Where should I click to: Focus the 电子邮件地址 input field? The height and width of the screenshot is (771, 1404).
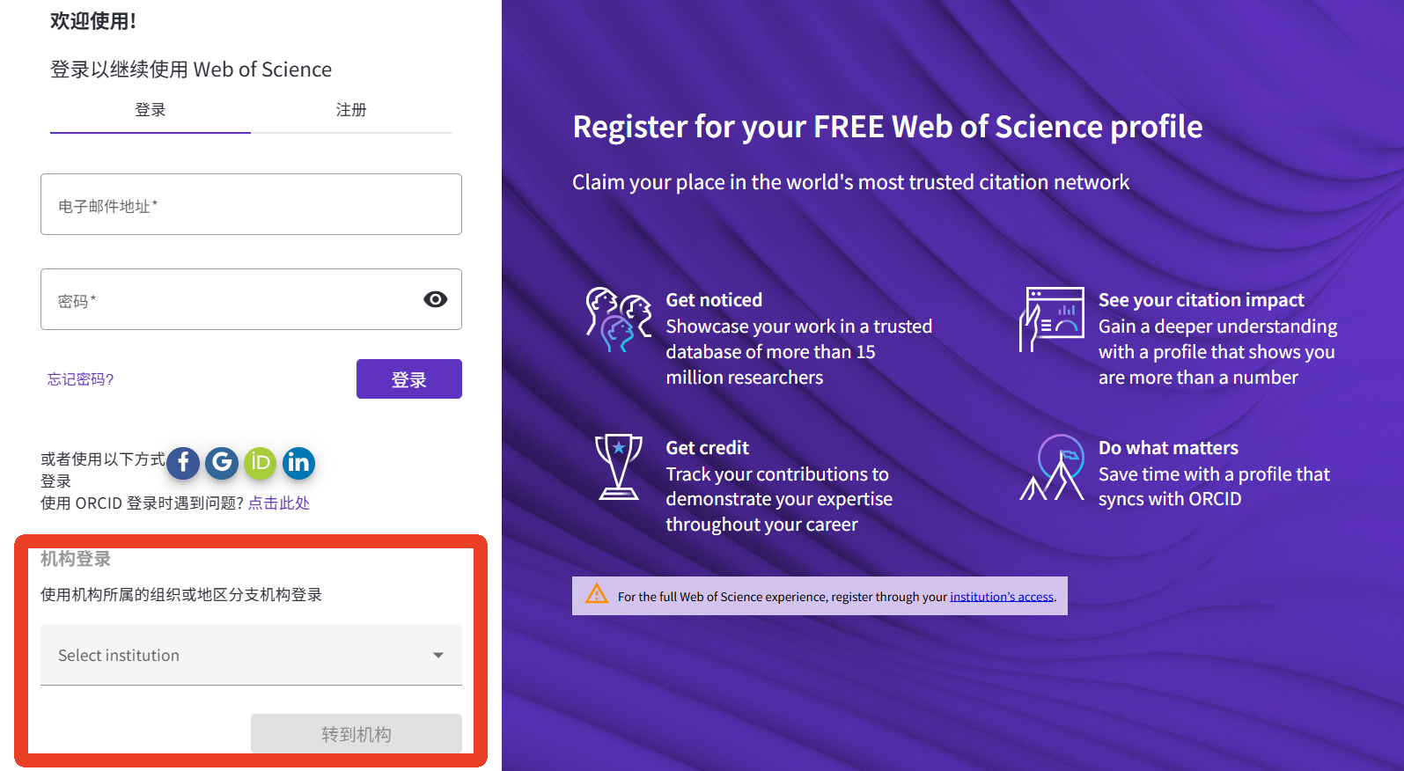[x=251, y=205]
